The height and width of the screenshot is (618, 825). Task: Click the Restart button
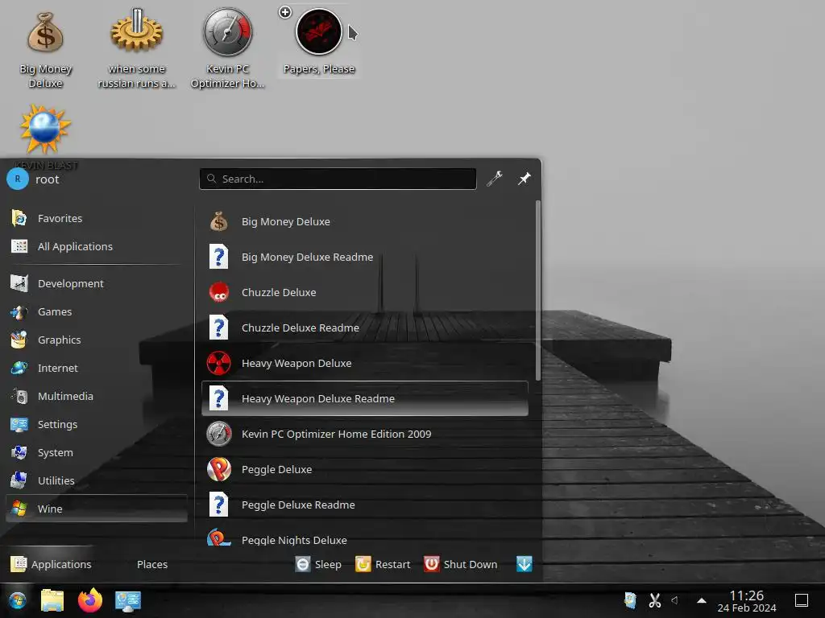click(383, 564)
